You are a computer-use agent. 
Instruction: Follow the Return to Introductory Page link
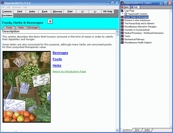tap(69, 72)
